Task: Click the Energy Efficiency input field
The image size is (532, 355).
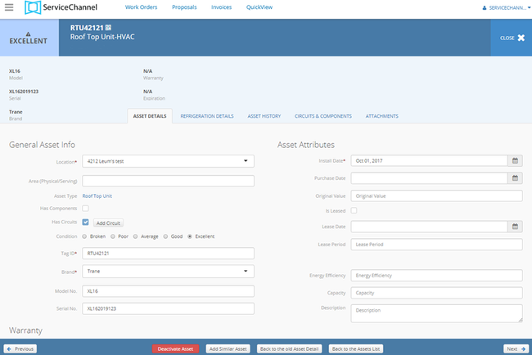Action: (437, 276)
